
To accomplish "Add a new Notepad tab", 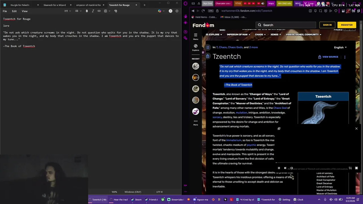I will point(144,5).
